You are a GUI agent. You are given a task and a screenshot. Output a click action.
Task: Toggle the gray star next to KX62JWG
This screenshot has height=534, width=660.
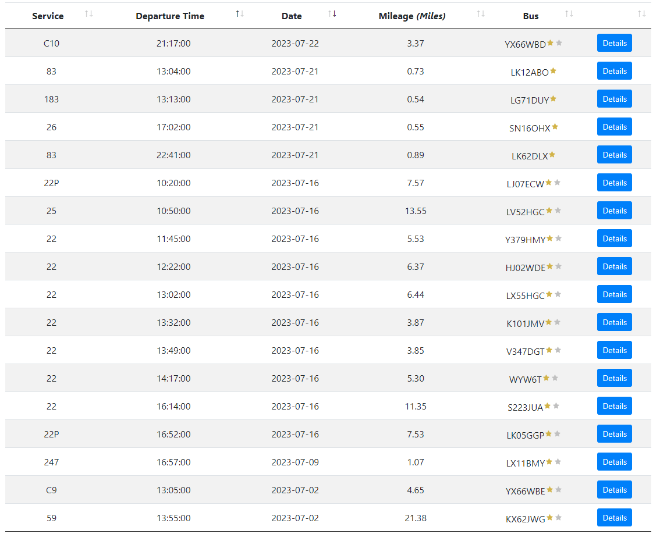559,518
